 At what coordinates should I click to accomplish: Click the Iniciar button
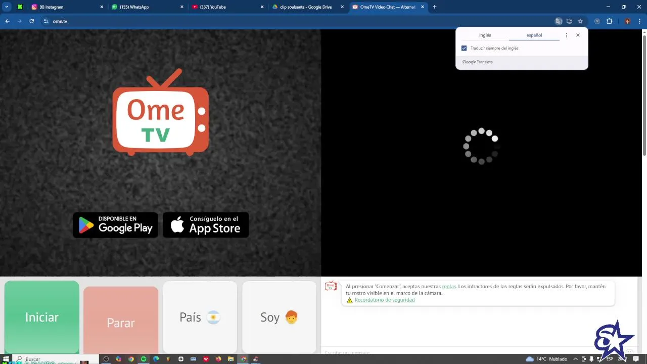coord(42,317)
